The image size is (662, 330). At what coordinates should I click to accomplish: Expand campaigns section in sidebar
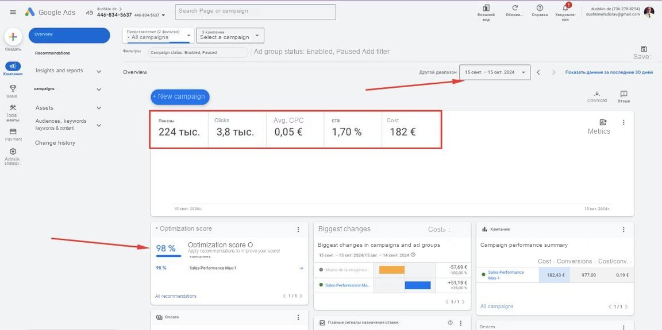click(x=99, y=90)
